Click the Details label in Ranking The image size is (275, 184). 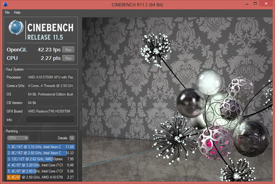pos(63,138)
